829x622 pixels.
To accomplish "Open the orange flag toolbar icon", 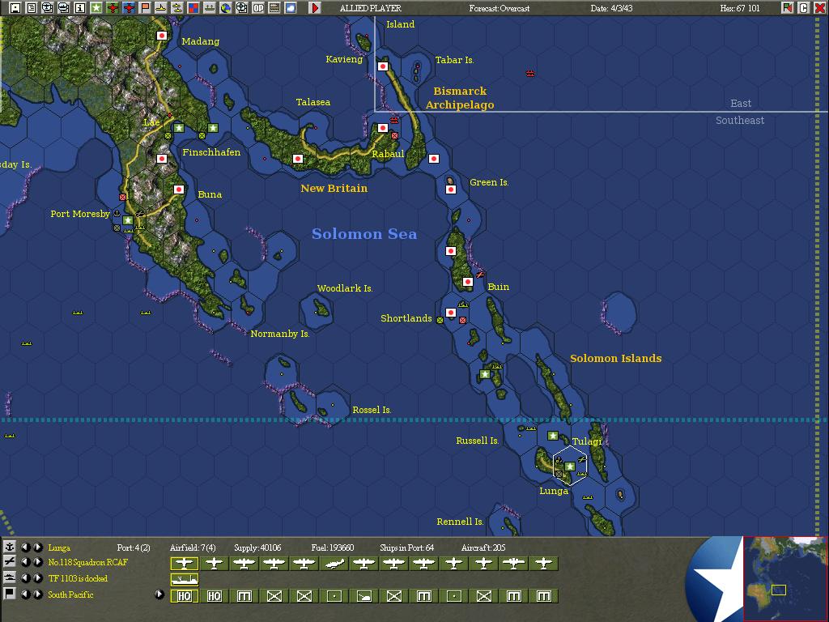I will click(144, 8).
